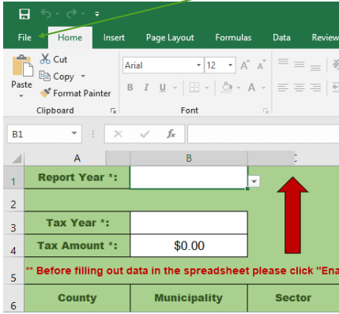Open the File tab

[24, 37]
